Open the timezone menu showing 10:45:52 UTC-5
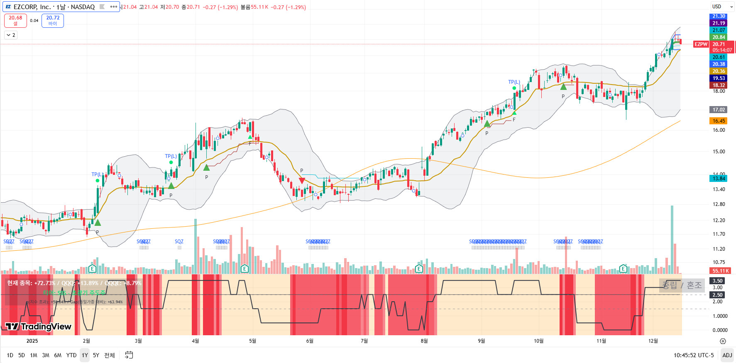The height and width of the screenshot is (363, 736). [x=694, y=355]
